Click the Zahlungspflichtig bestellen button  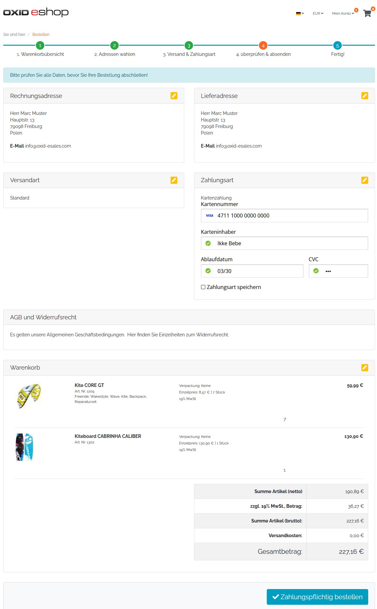coord(317,597)
